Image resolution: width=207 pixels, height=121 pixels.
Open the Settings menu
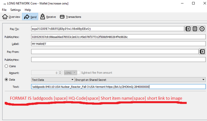pyautogui.click(x=16, y=10)
